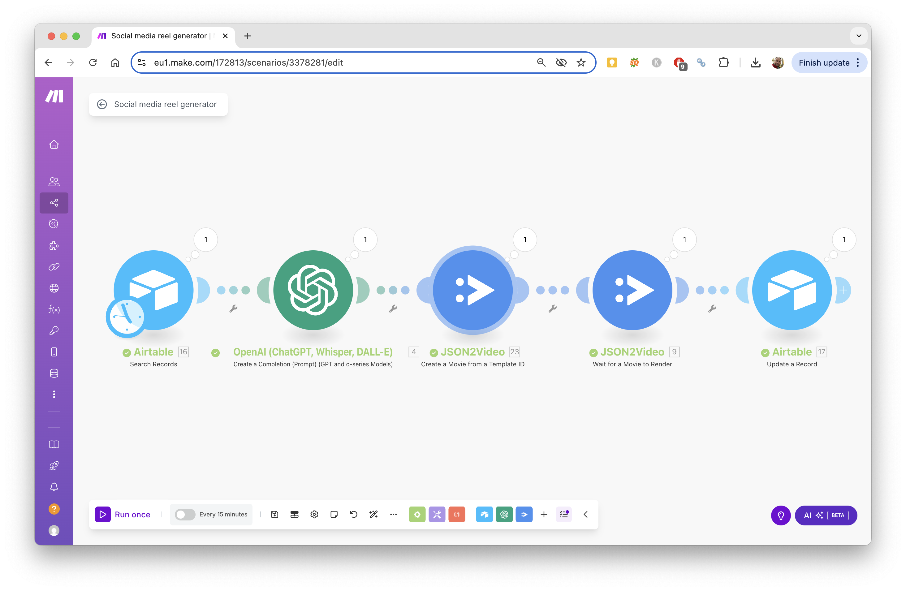The height and width of the screenshot is (591, 906).
Task: Open the red Text parser icon
Action: pyautogui.click(x=457, y=515)
